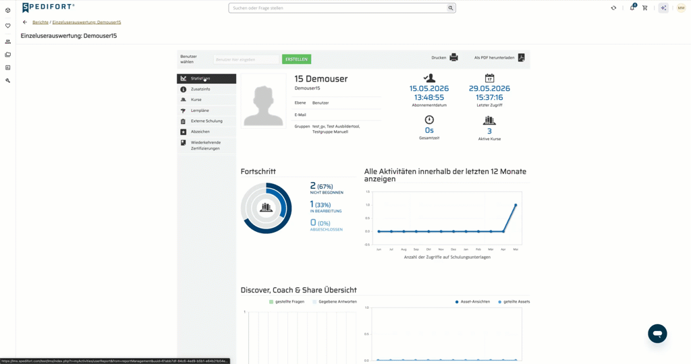
Task: Click the Benutzer wählen input field
Action: (246, 59)
